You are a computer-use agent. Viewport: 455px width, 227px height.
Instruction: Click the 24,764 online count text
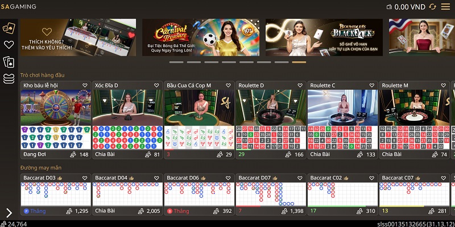tap(18, 224)
